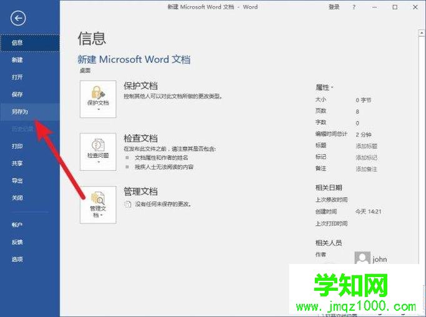Click 关闭 in the sidebar
Viewport: 426px width, 317px height.
29,198
